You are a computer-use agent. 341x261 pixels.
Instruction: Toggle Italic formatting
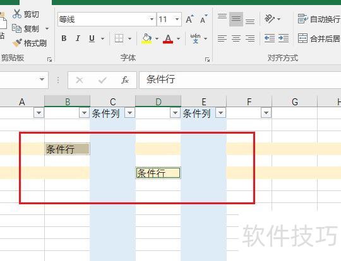tap(78, 38)
